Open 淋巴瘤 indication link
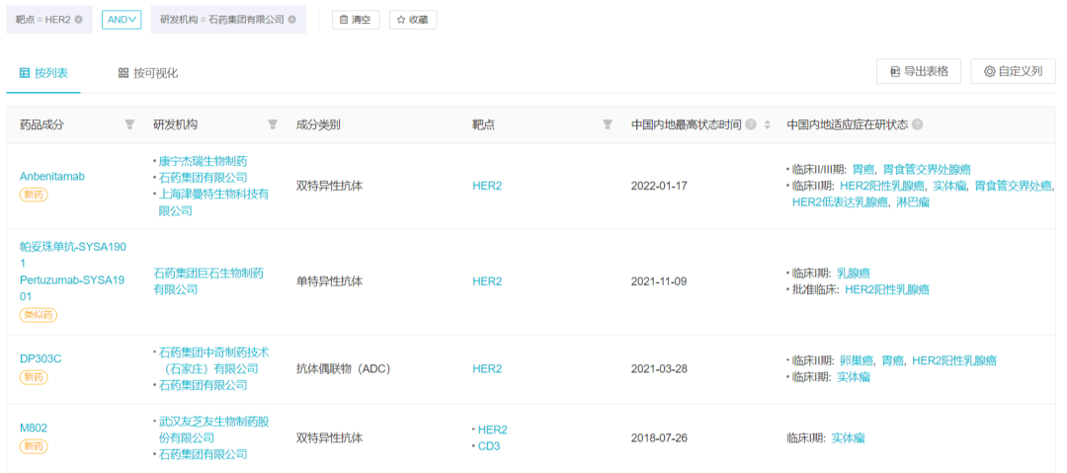Viewport: 1067px width, 473px height. click(x=913, y=201)
